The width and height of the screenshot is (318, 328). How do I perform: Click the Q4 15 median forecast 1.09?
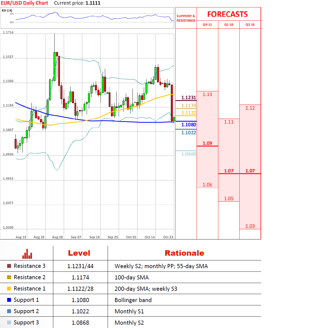click(207, 143)
